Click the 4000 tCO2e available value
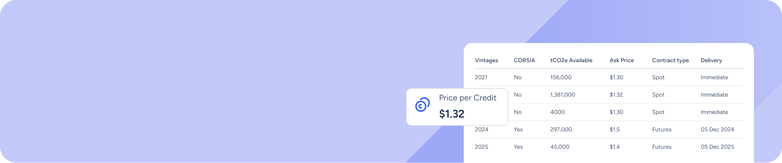This screenshot has height=163, width=782. tap(557, 112)
